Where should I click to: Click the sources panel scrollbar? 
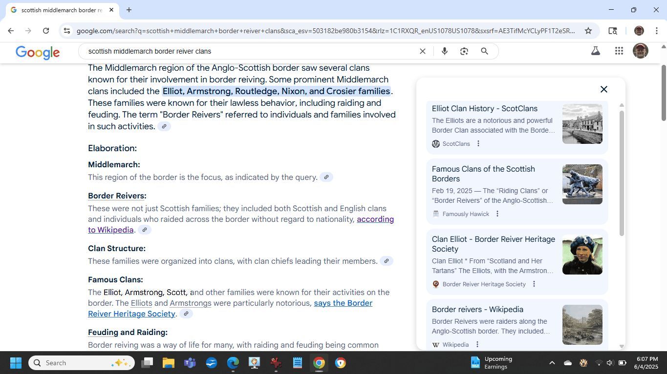click(x=622, y=173)
